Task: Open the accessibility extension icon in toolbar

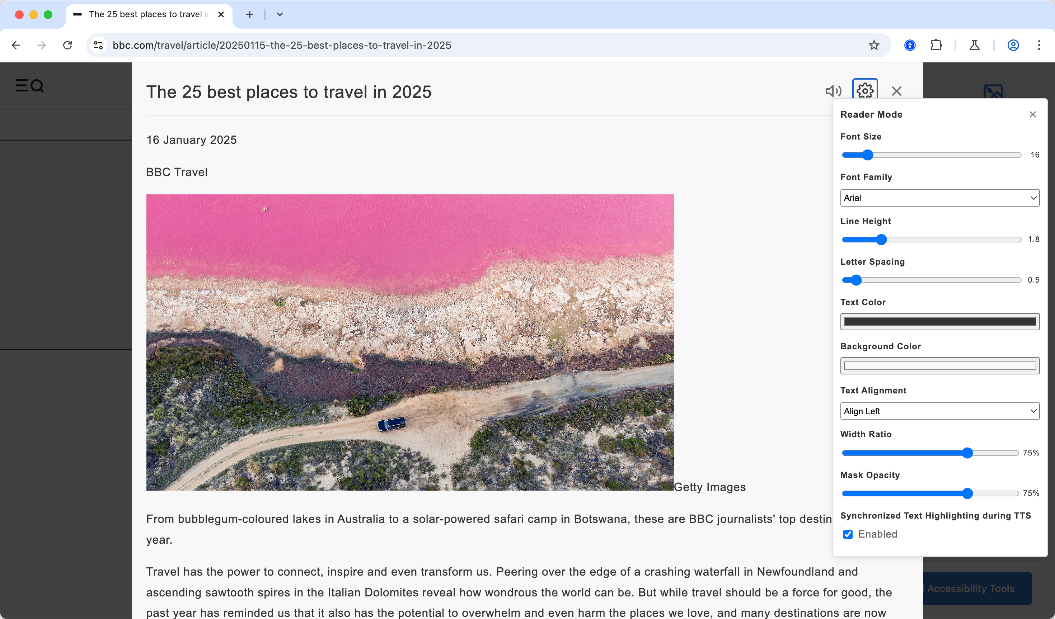Action: coord(910,45)
